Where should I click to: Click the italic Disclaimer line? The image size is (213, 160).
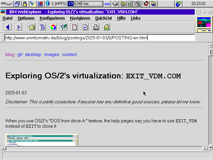tap(103, 102)
